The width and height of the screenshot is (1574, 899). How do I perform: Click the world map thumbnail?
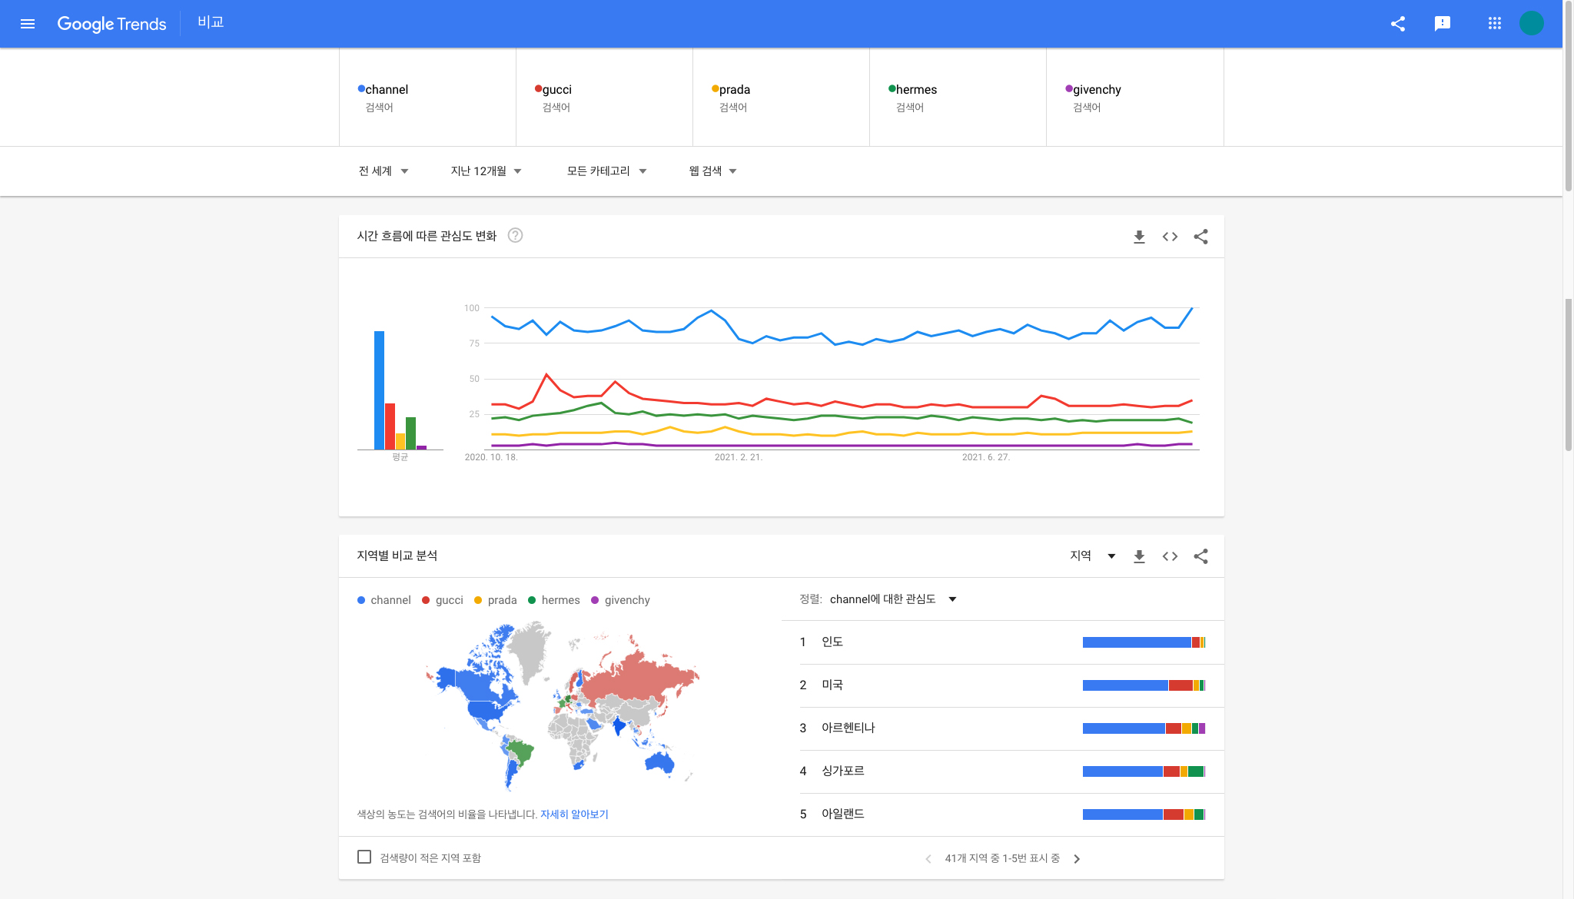coord(562,707)
